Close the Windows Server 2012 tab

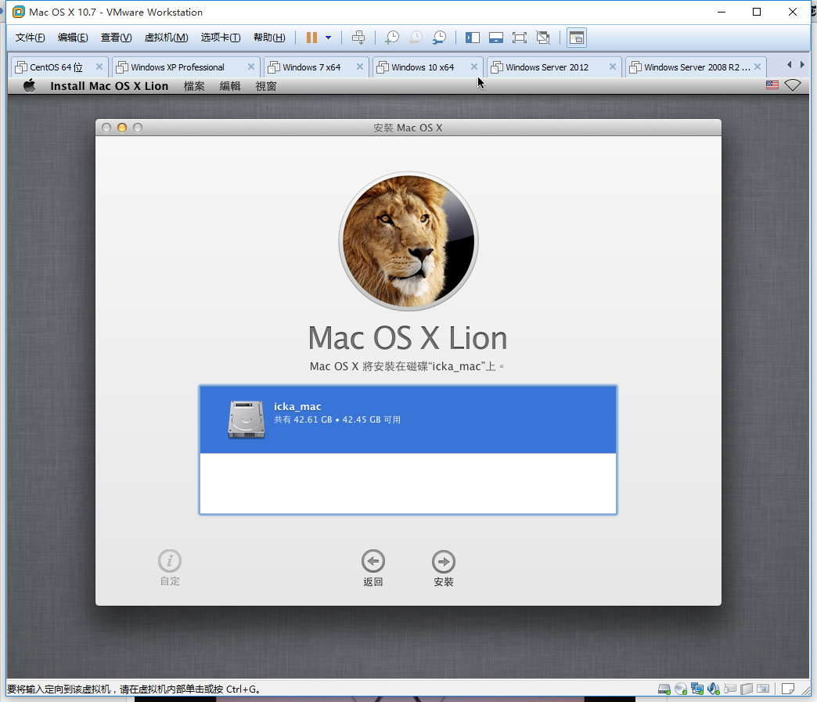coord(613,67)
